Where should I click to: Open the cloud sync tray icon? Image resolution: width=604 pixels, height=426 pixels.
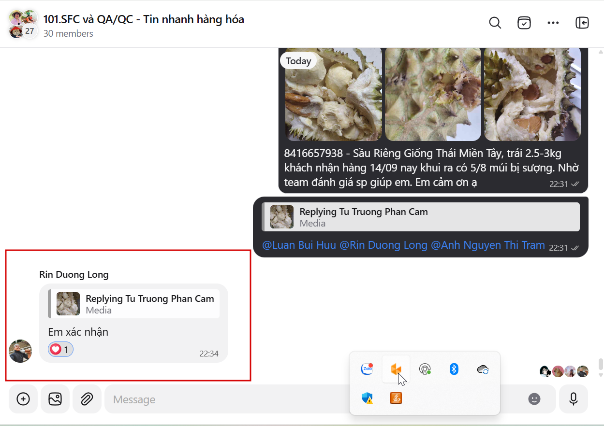pyautogui.click(x=483, y=369)
